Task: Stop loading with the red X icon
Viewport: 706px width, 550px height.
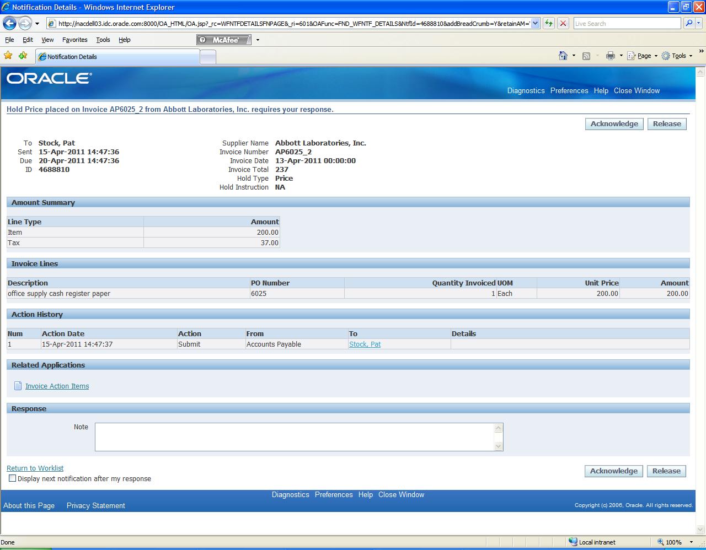Action: (563, 23)
